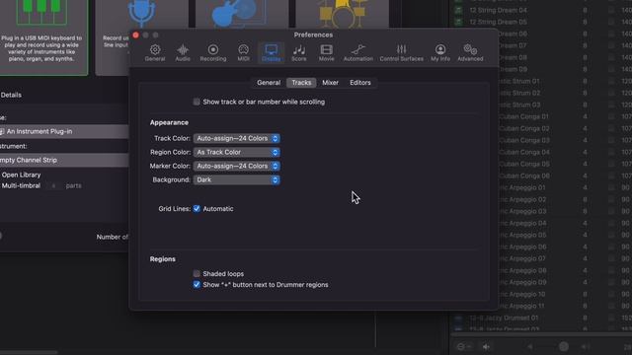Click the loop browser options icon at bottom
The height and width of the screenshot is (355, 632).
tap(463, 346)
